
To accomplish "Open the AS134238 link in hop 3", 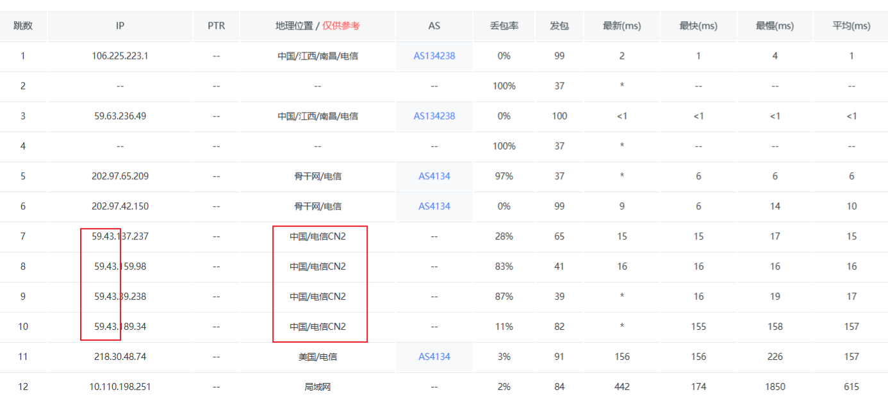I will (434, 116).
